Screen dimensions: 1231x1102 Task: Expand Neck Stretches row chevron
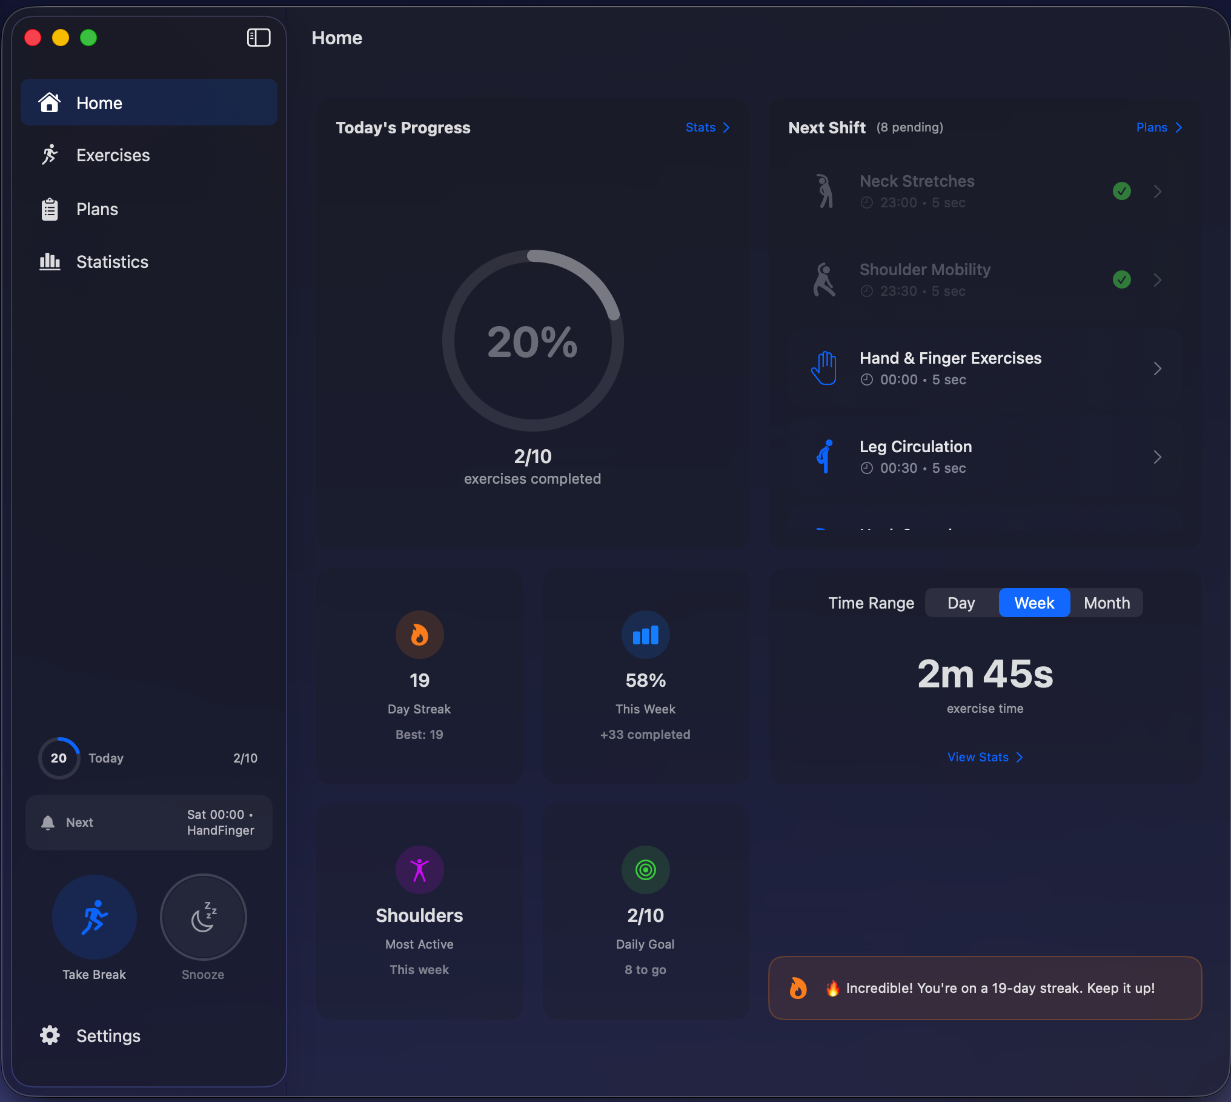tap(1157, 192)
